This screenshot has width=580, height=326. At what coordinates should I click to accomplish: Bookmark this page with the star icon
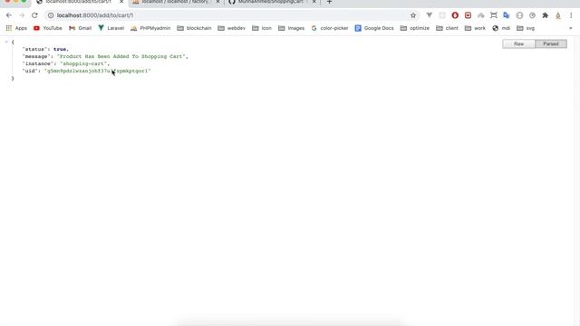click(413, 15)
